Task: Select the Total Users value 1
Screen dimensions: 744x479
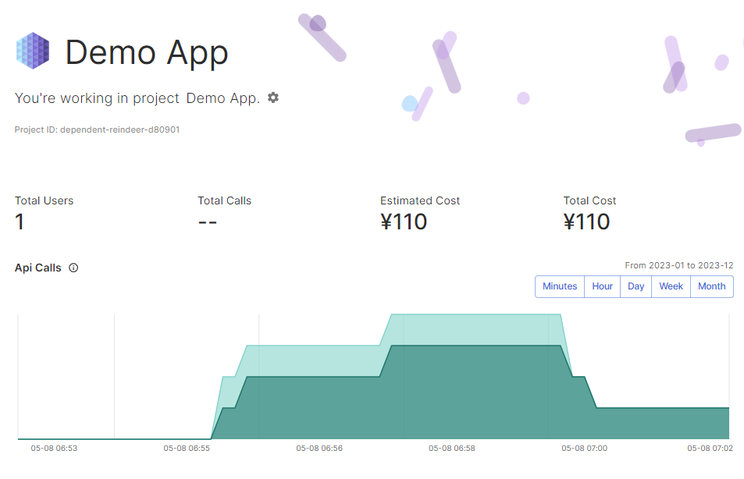Action: (20, 222)
